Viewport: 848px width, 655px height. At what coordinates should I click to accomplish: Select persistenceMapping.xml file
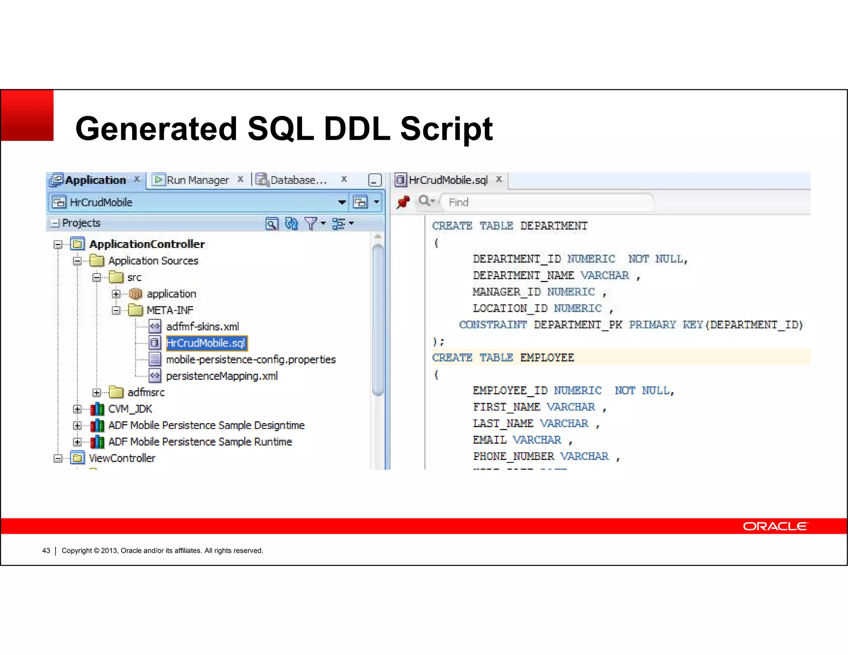(222, 376)
